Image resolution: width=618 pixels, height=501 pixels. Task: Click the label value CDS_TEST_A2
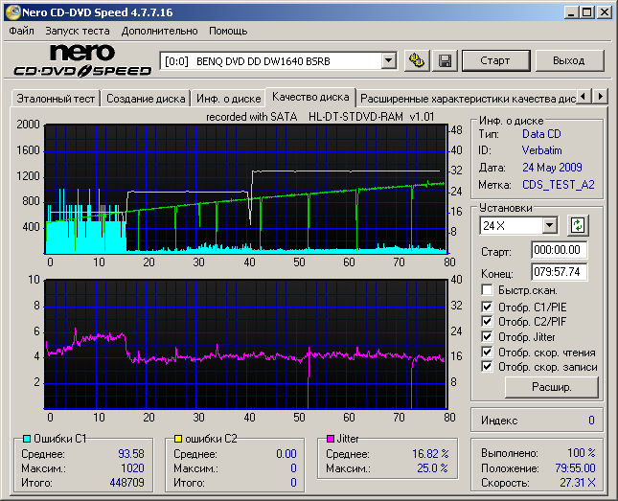point(558,185)
